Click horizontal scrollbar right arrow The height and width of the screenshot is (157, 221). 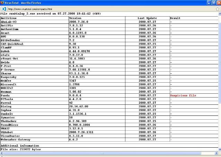point(216,153)
